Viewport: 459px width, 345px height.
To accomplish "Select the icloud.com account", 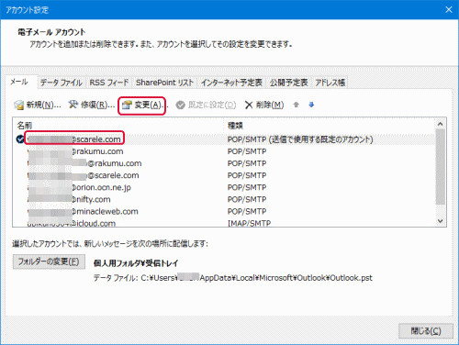I will tap(225, 223).
